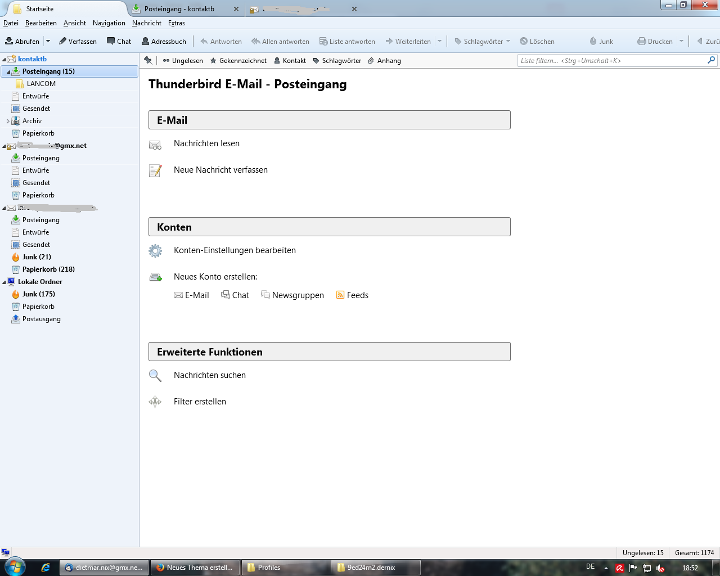Open Gesendet under kontaktb account
The width and height of the screenshot is (720, 576).
click(36, 109)
